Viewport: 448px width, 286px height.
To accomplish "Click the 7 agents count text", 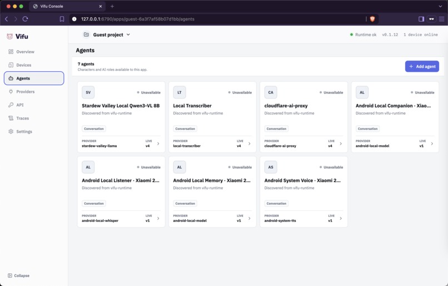I will pyautogui.click(x=86, y=64).
